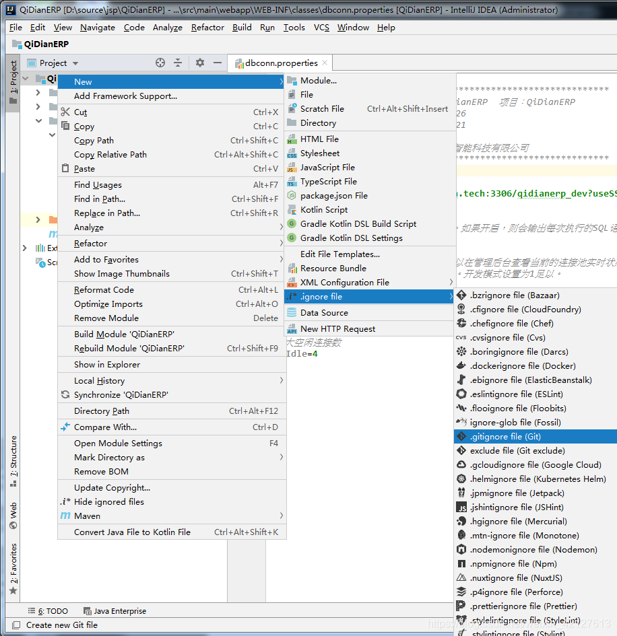The image size is (617, 636).
Task: Open Module Settings entry
Action: coord(171,443)
